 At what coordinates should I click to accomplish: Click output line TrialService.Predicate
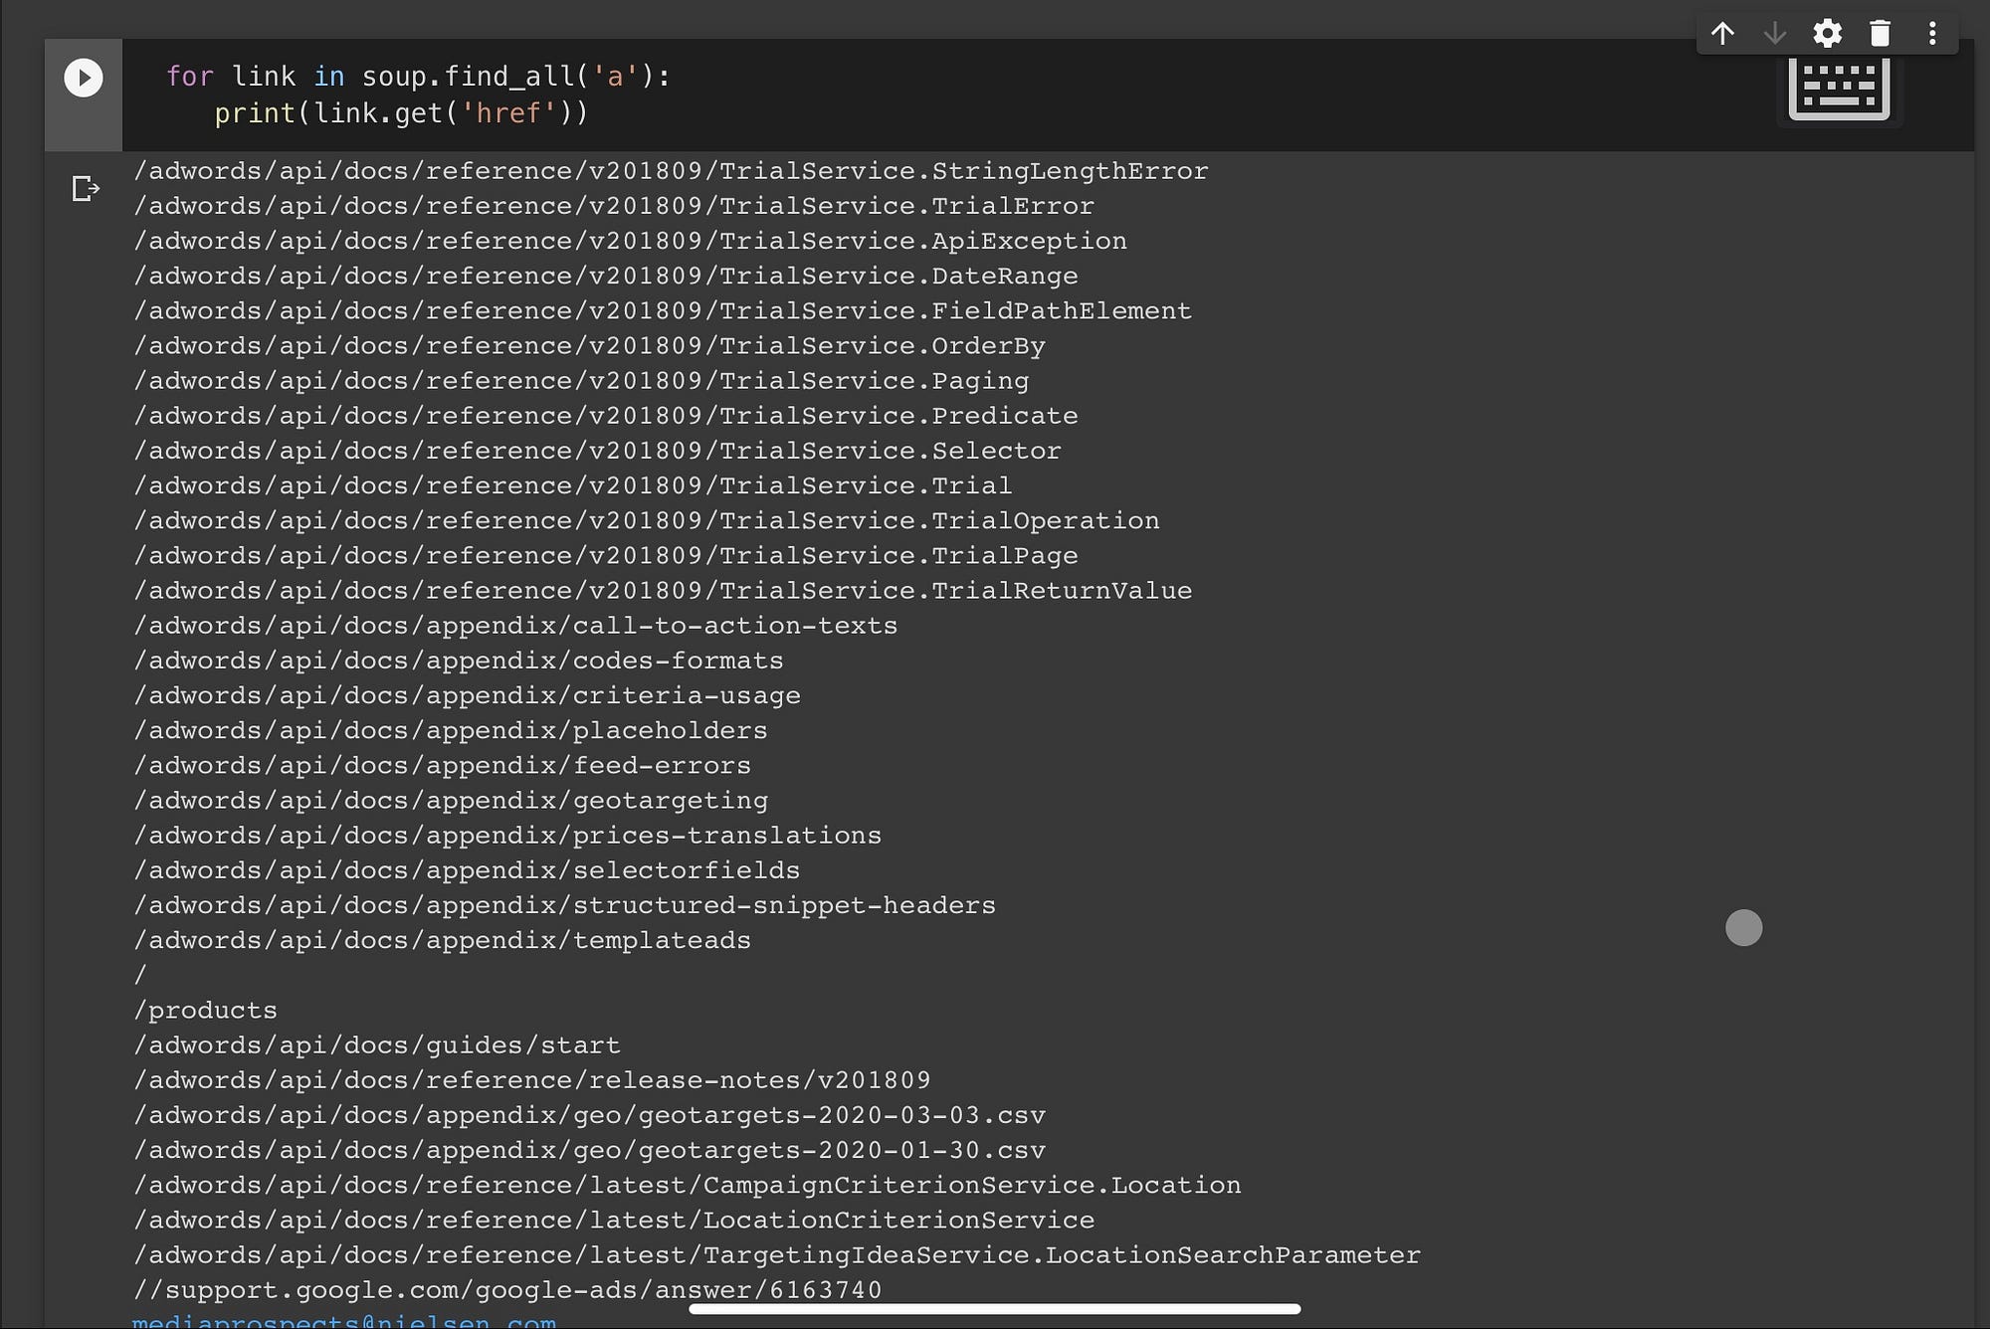[606, 415]
